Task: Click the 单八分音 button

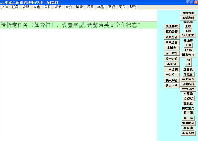Action: 172,42
